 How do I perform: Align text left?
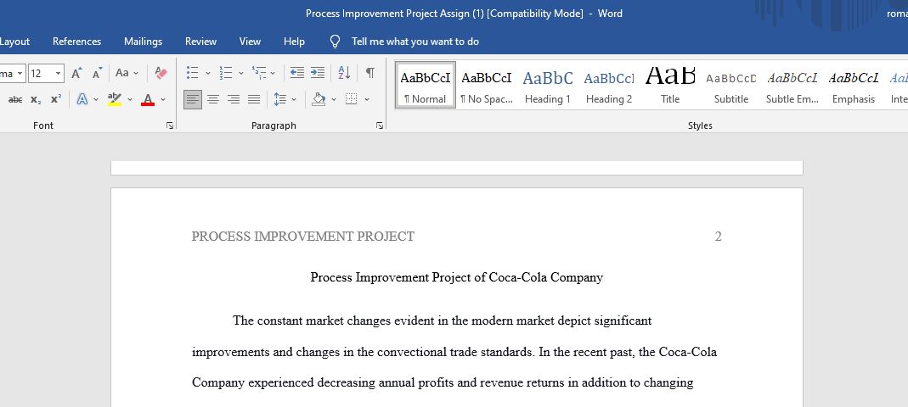(193, 99)
